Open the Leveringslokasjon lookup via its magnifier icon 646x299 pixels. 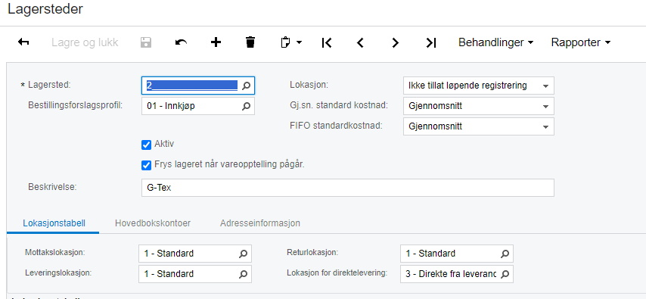[x=243, y=274]
